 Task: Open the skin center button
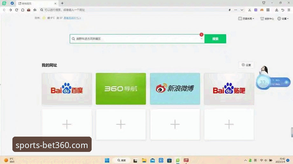click(267, 18)
